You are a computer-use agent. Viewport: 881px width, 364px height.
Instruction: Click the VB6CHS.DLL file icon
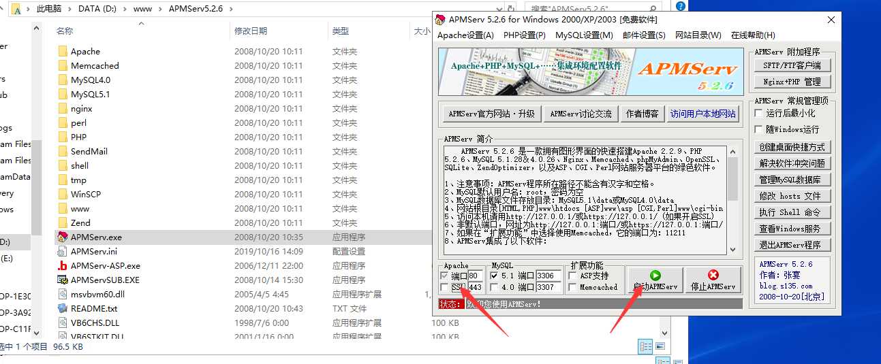pos(63,322)
